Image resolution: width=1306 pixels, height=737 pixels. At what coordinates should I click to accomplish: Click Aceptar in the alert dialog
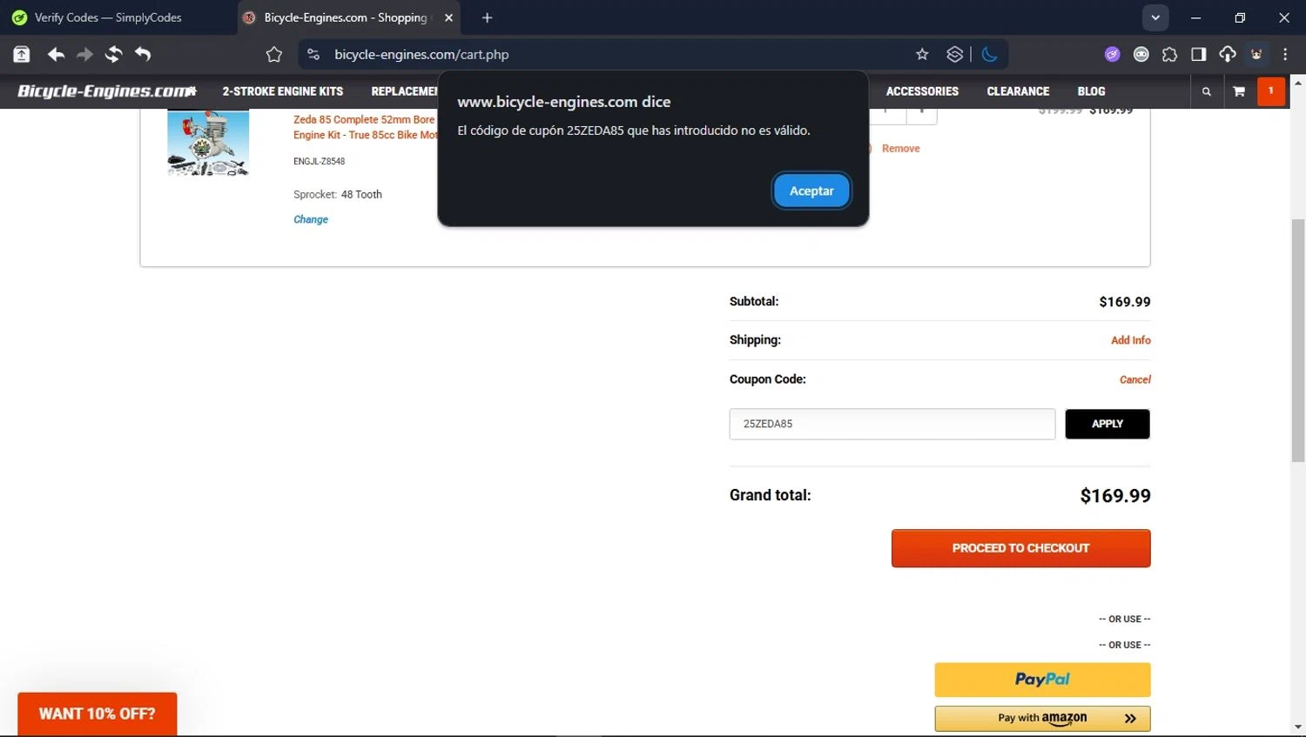pos(811,191)
